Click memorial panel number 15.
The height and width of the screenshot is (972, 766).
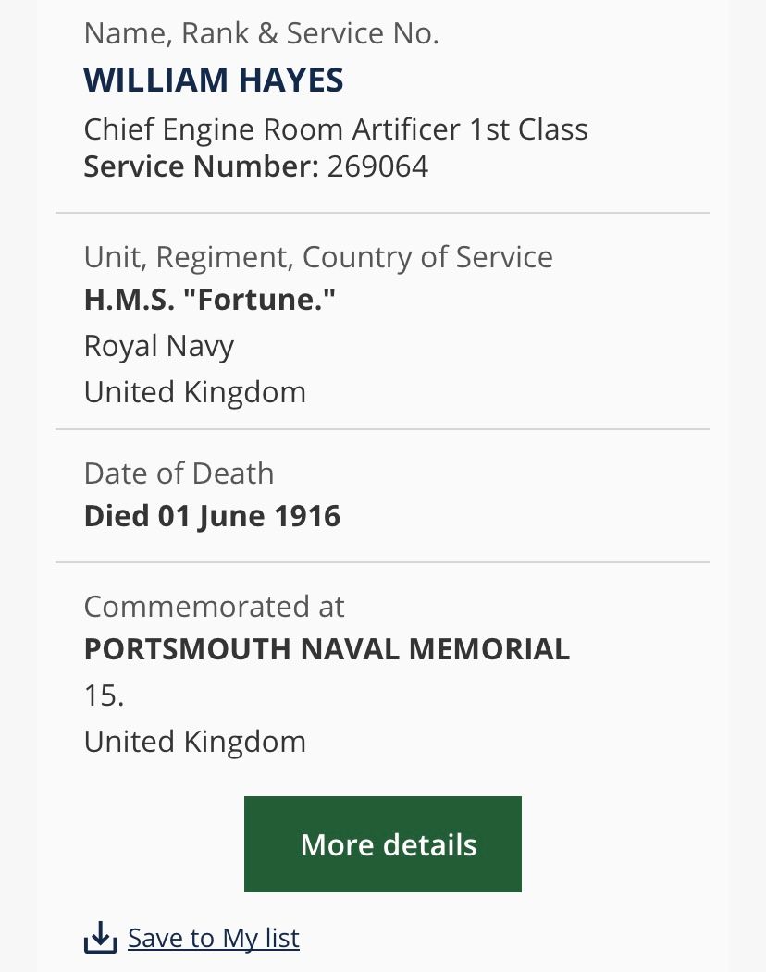pyautogui.click(x=104, y=695)
